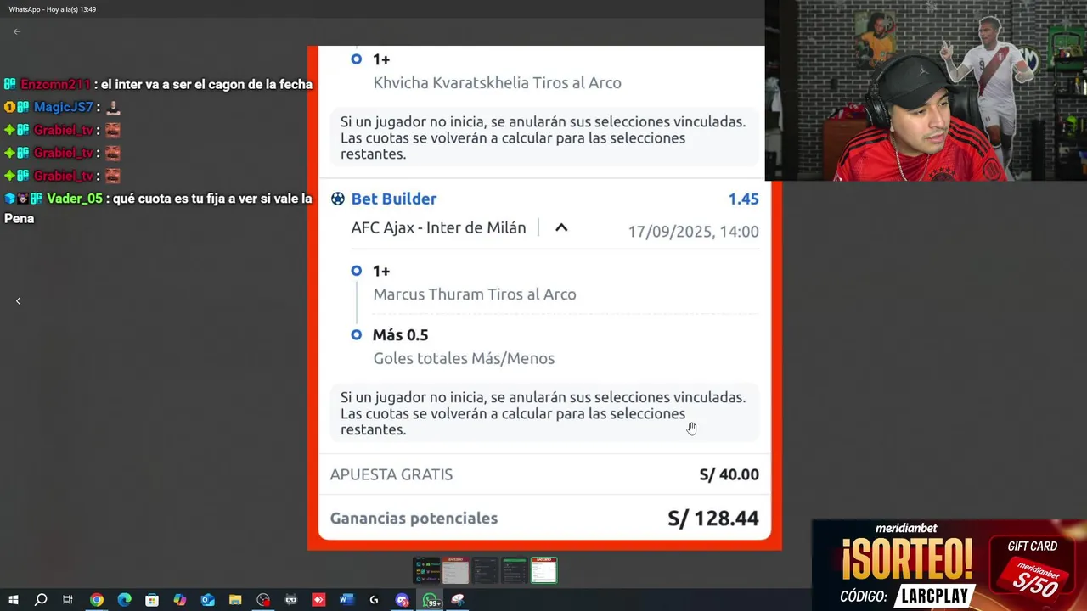The height and width of the screenshot is (611, 1087).
Task: Click the back arrow at top left
Action: point(16,31)
